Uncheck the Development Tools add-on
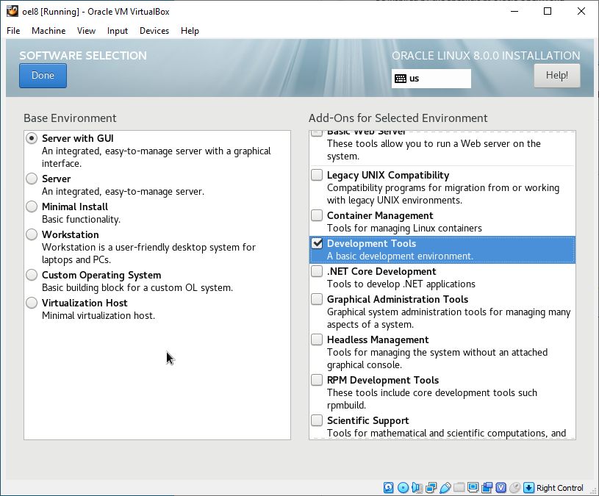The height and width of the screenshot is (496, 599). (x=317, y=243)
